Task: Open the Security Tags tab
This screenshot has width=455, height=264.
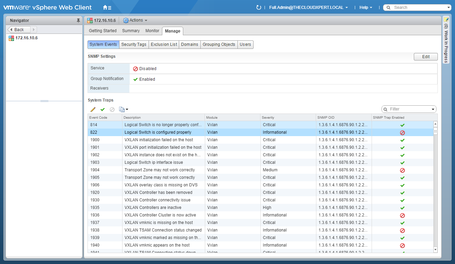Action: click(x=134, y=44)
